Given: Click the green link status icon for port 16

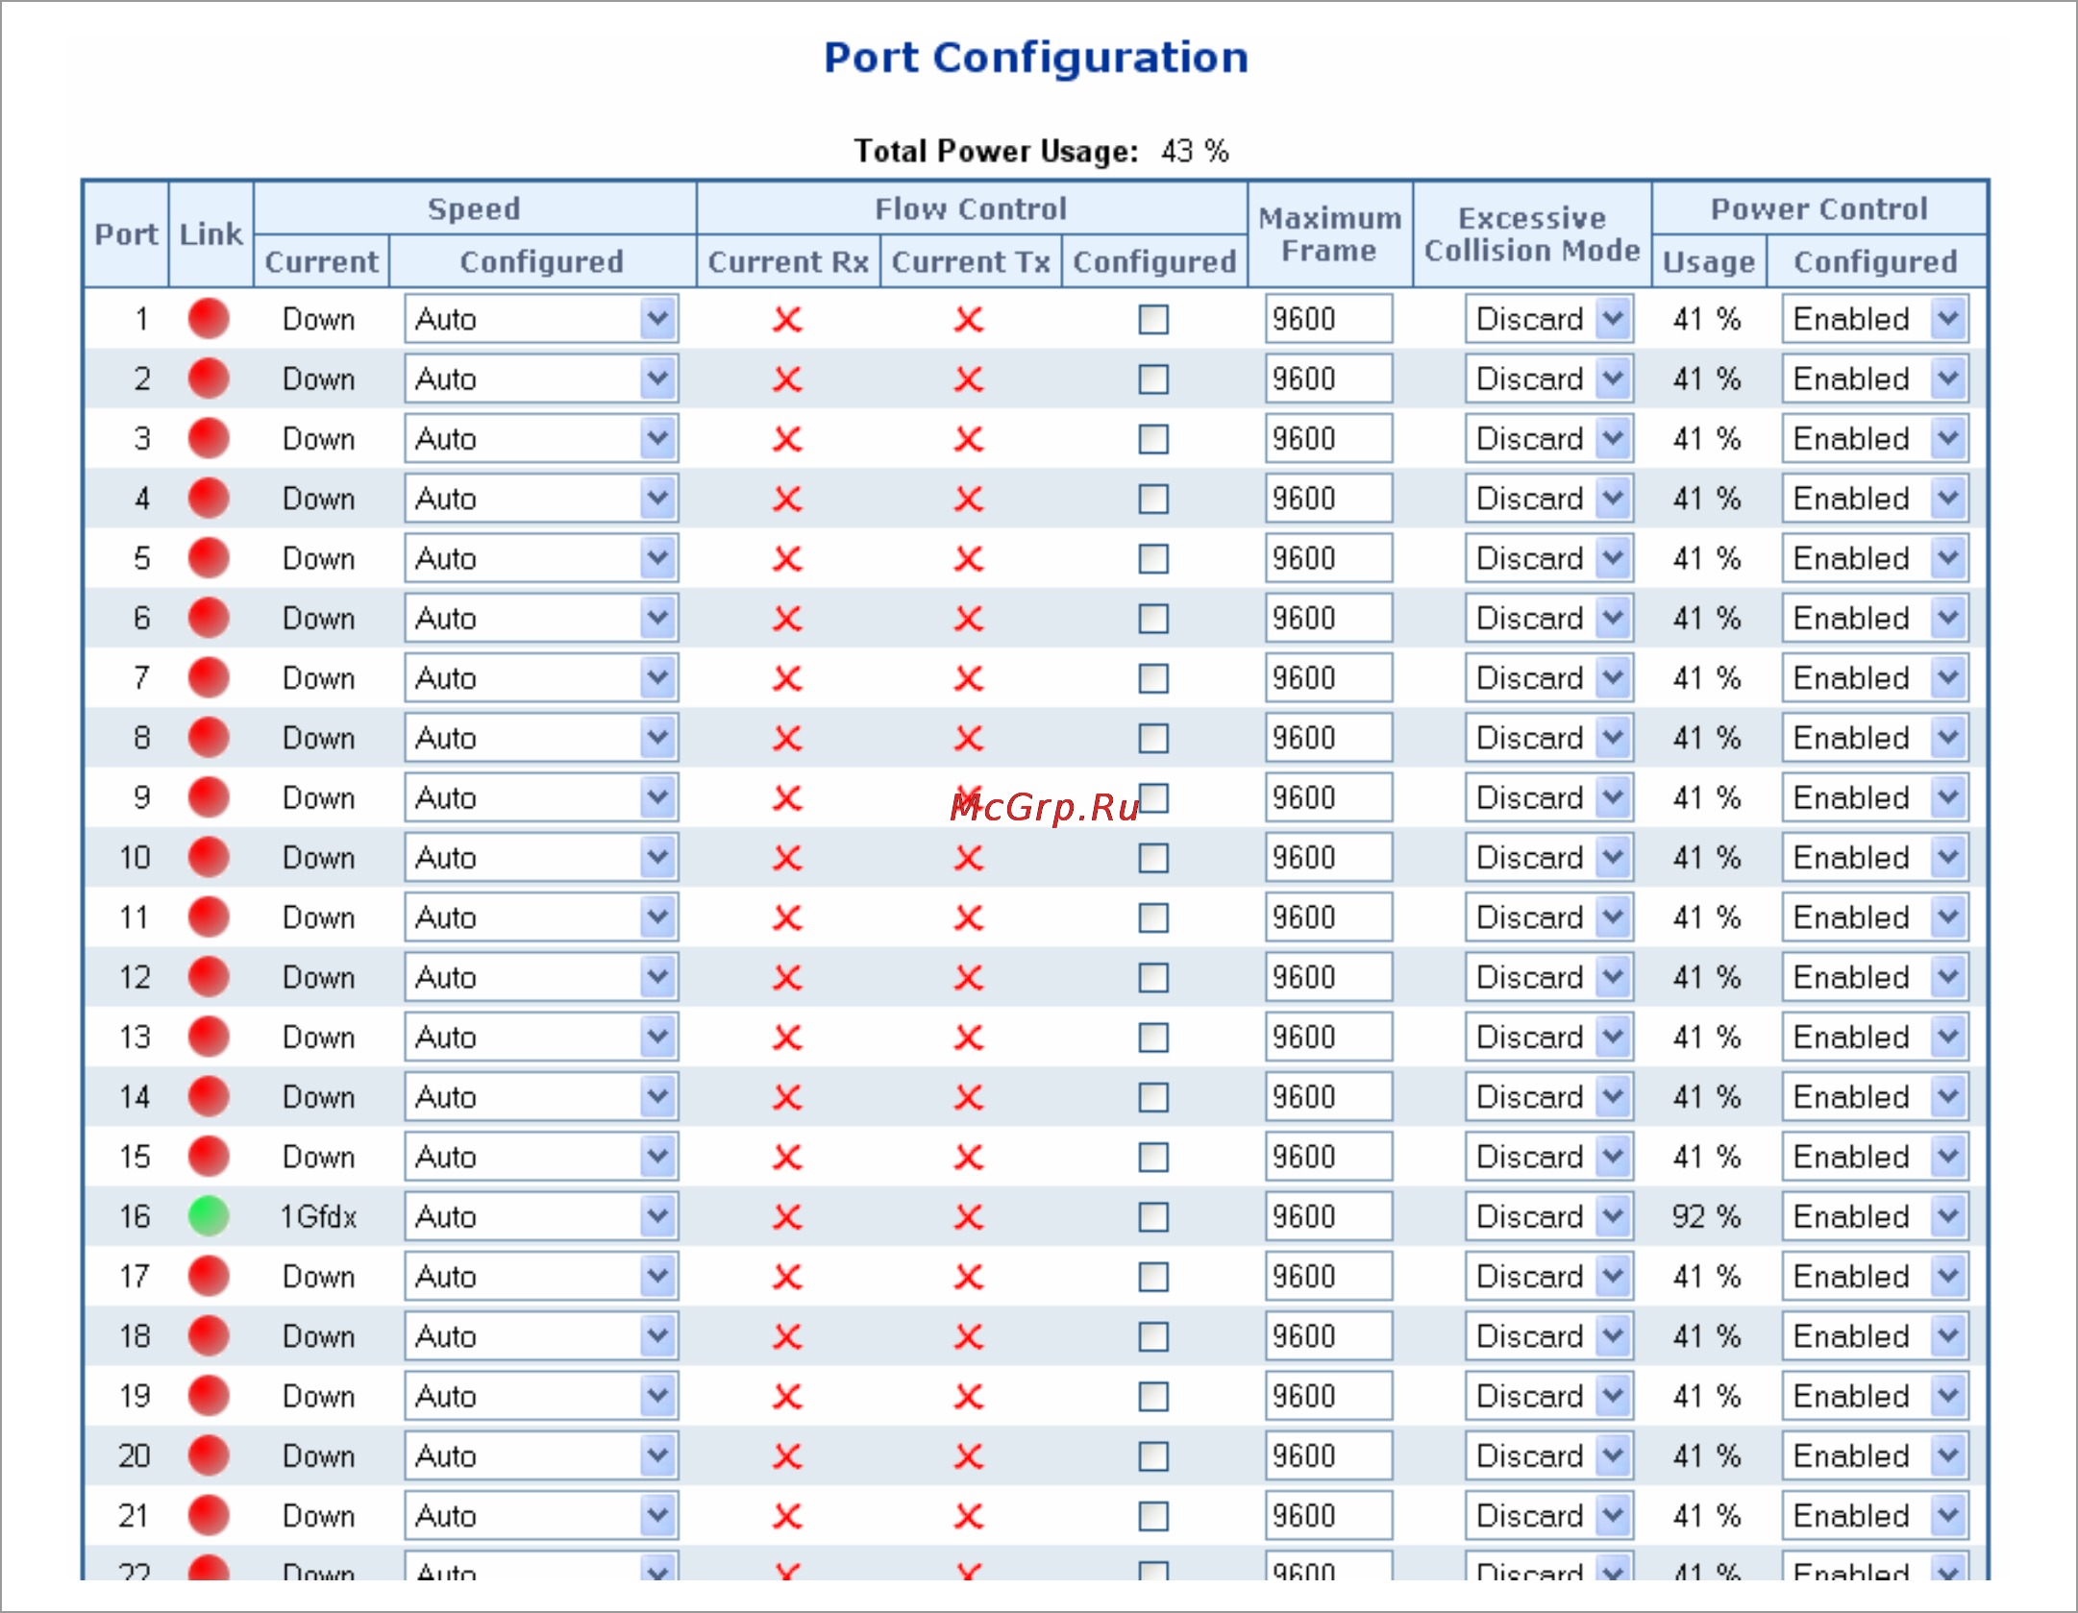Looking at the screenshot, I should (x=209, y=1216).
